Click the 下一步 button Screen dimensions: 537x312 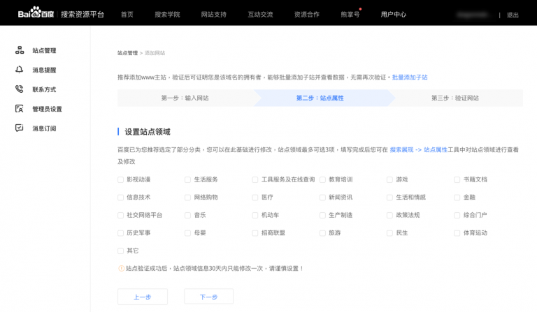(208, 297)
